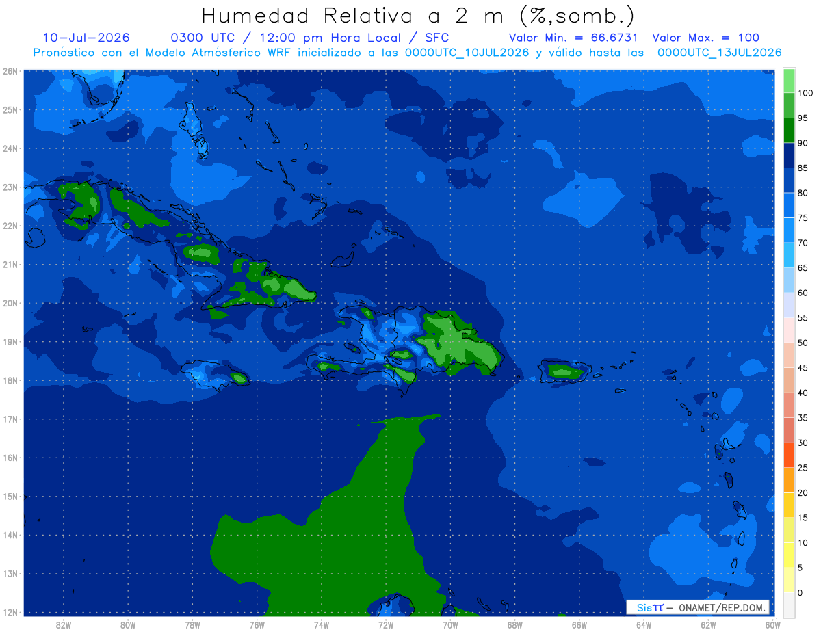Click the medium green 95–100 legend swatch
The width and height of the screenshot is (821, 634).
tap(789, 105)
